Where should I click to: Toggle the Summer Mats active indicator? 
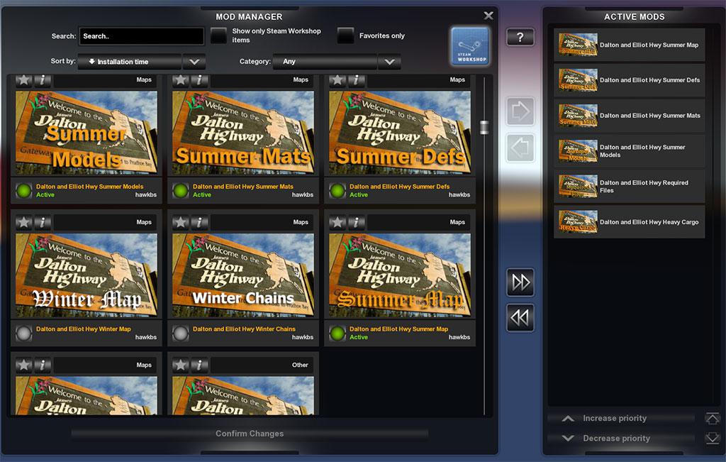(181, 190)
